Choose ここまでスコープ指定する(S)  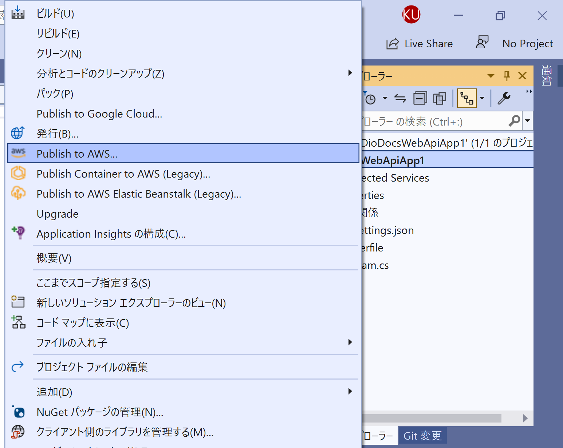click(x=183, y=283)
